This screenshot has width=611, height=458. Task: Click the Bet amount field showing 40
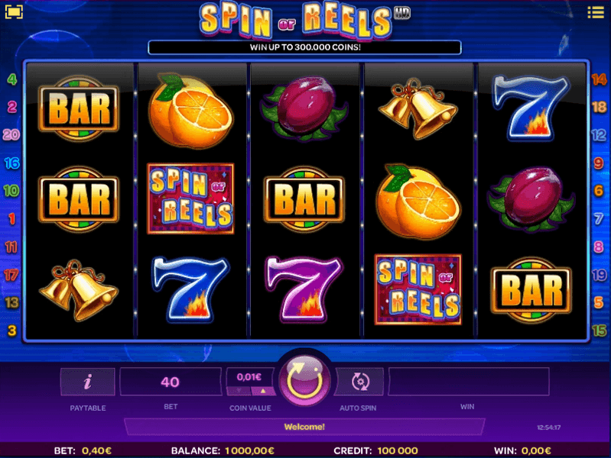point(171,382)
